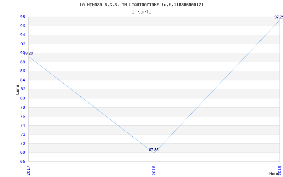
Task: Click the 66 y-axis tick label
Action: point(23,161)
